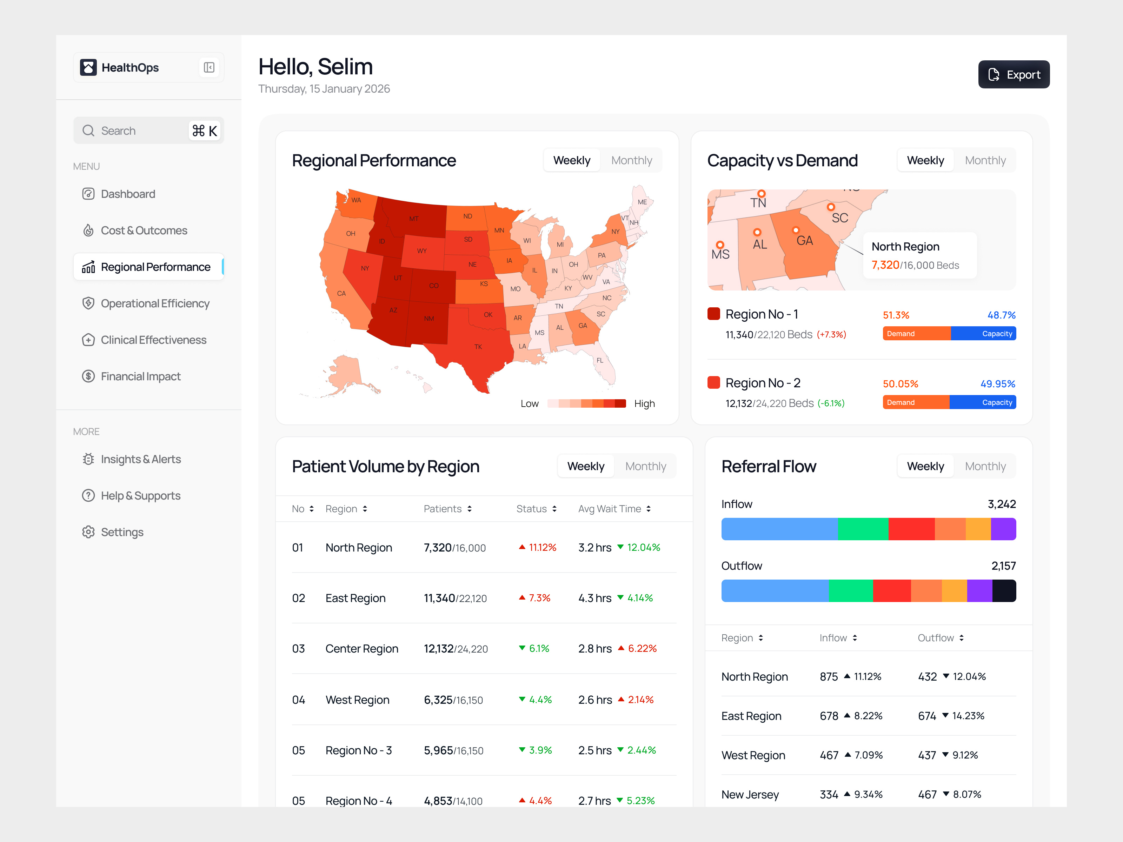The width and height of the screenshot is (1123, 842).
Task: Go to Operational Efficiency page
Action: [x=149, y=303]
